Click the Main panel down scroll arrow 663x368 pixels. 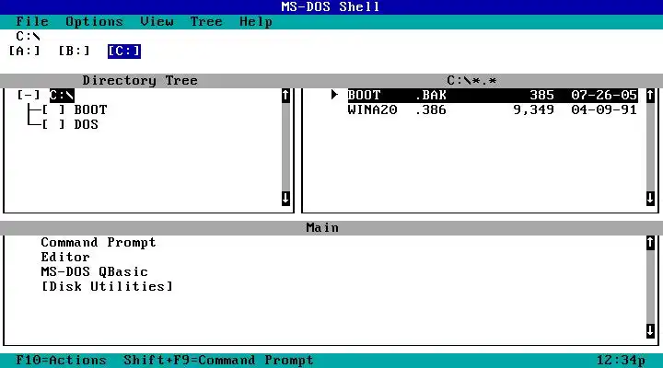point(650,331)
